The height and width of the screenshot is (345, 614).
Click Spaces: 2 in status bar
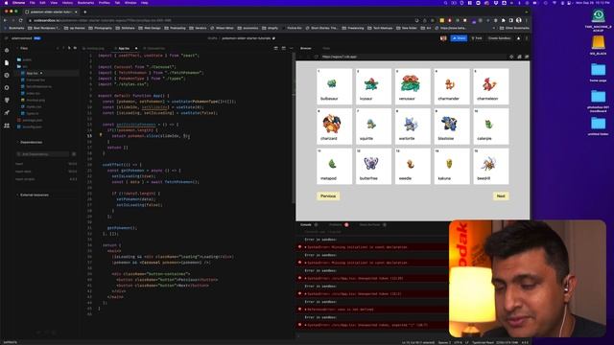point(444,342)
